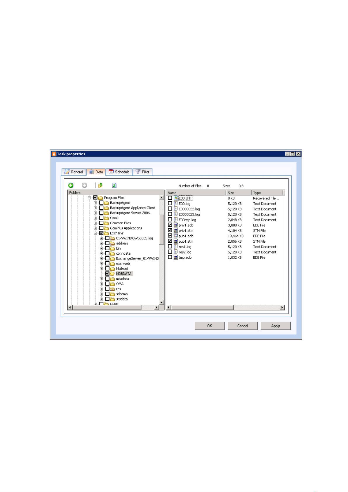This screenshot has width=348, height=492.
Task: Click the Cmak folder icon
Action: click(x=107, y=218)
